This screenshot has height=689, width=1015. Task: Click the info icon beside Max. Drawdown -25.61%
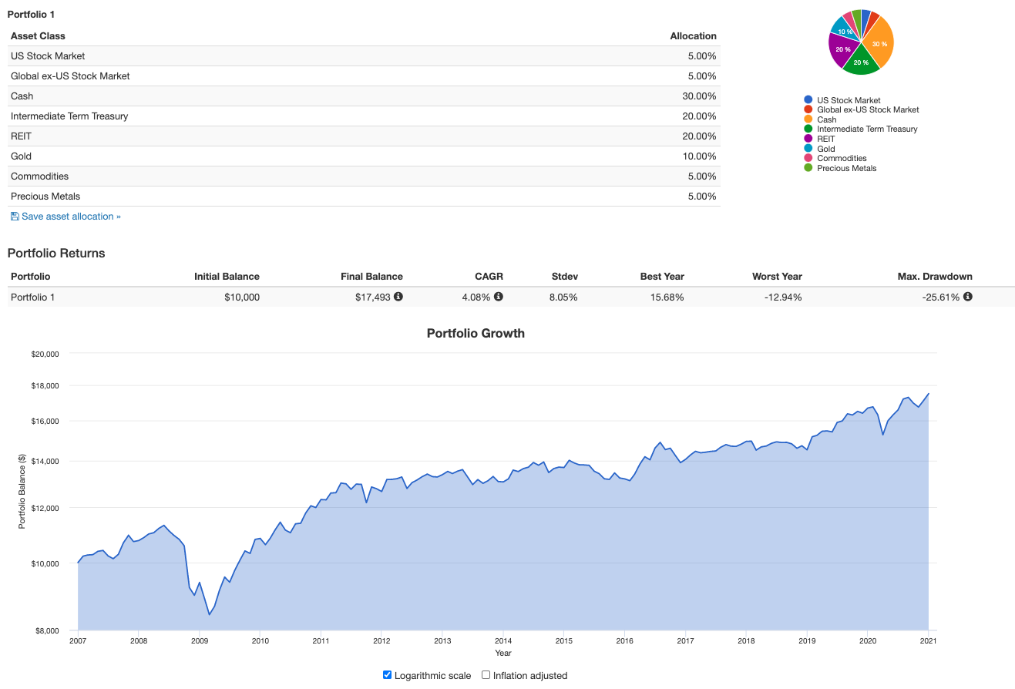[x=968, y=297]
